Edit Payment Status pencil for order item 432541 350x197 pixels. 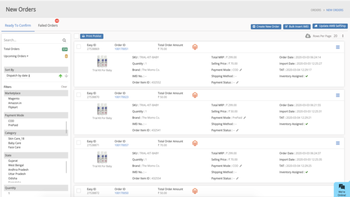tap(237, 130)
